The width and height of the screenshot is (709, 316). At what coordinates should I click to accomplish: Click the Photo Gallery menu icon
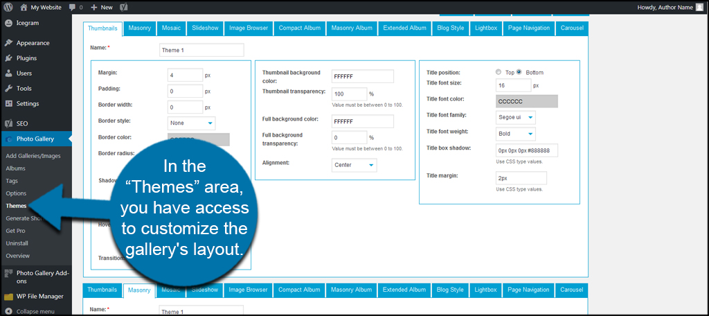tap(8, 139)
